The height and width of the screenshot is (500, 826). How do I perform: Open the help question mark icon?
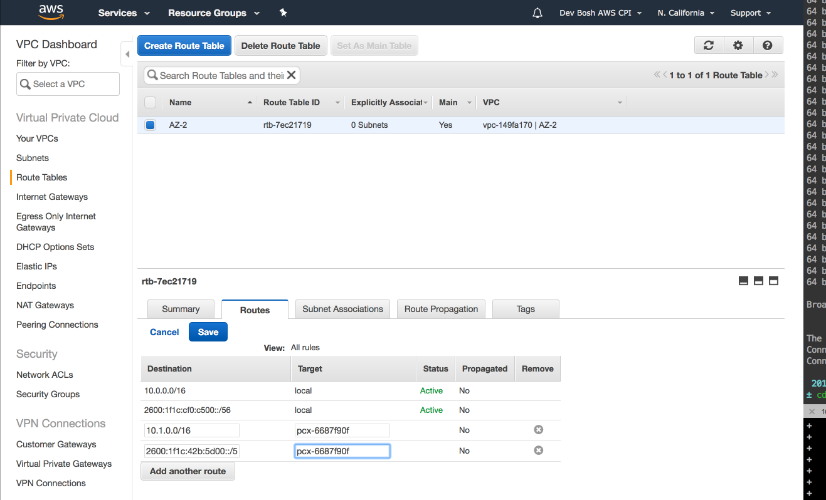[x=767, y=45]
